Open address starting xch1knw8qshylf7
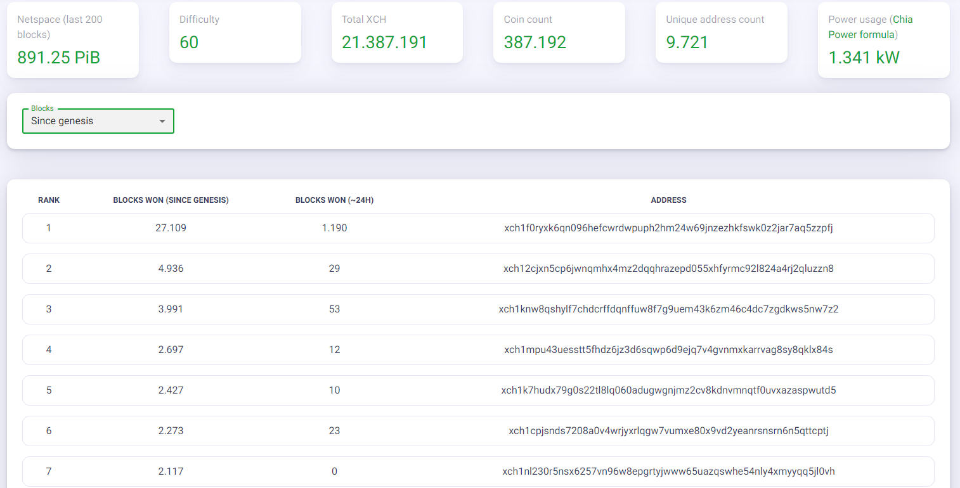960x488 pixels. [668, 309]
